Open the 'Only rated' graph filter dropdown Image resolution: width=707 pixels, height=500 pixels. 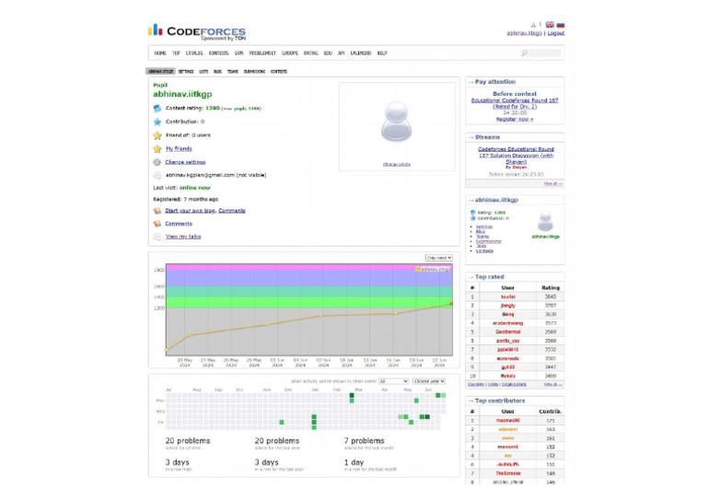click(x=438, y=258)
